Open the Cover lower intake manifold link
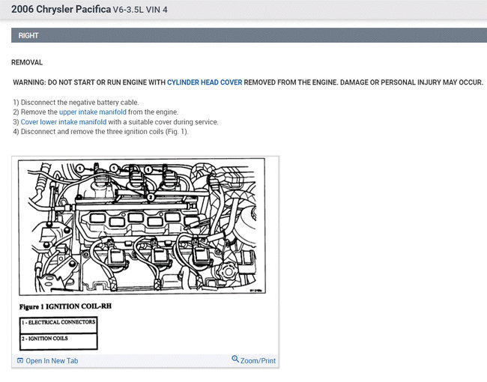The height and width of the screenshot is (382, 487). pyautogui.click(x=64, y=122)
